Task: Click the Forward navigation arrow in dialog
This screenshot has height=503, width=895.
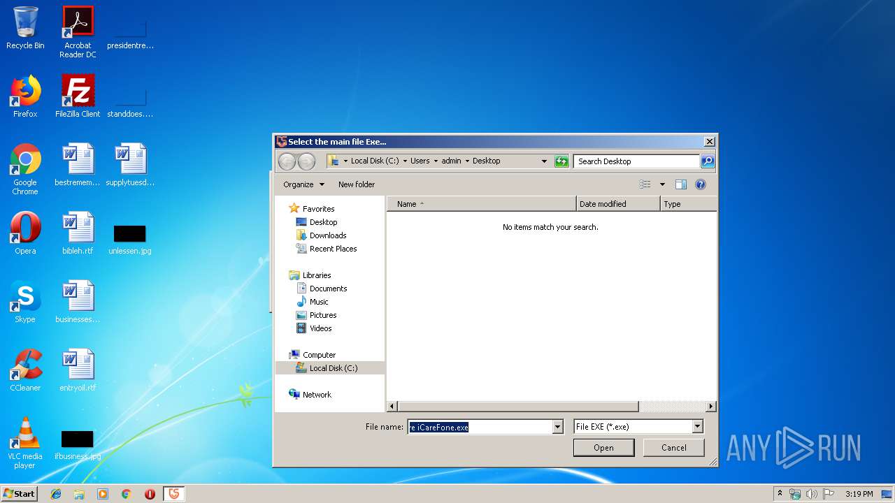Action: coord(306,161)
